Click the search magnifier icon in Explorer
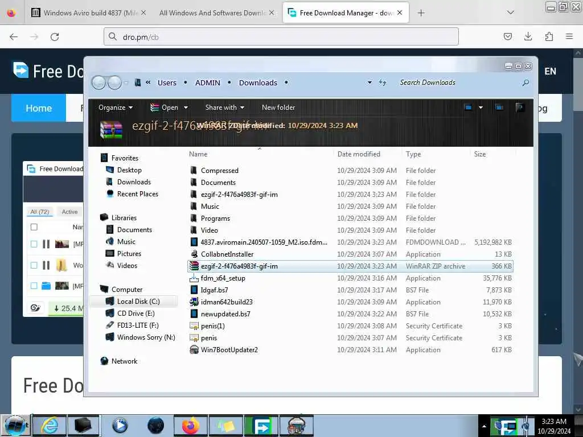 [x=525, y=83]
